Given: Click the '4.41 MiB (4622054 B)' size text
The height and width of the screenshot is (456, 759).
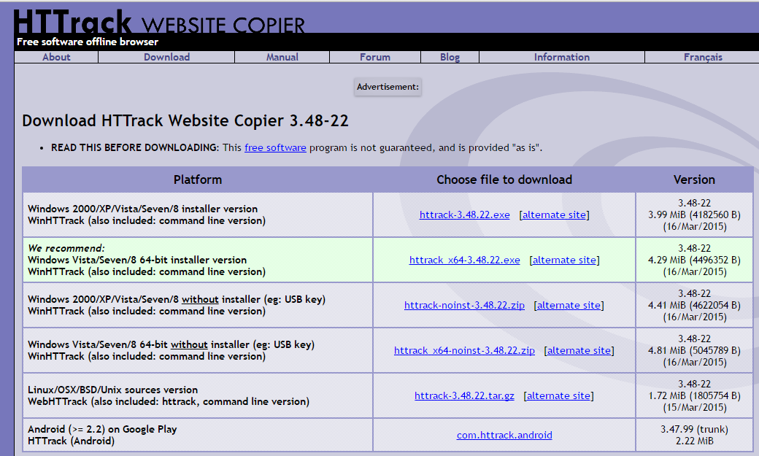Looking at the screenshot, I should tap(694, 306).
